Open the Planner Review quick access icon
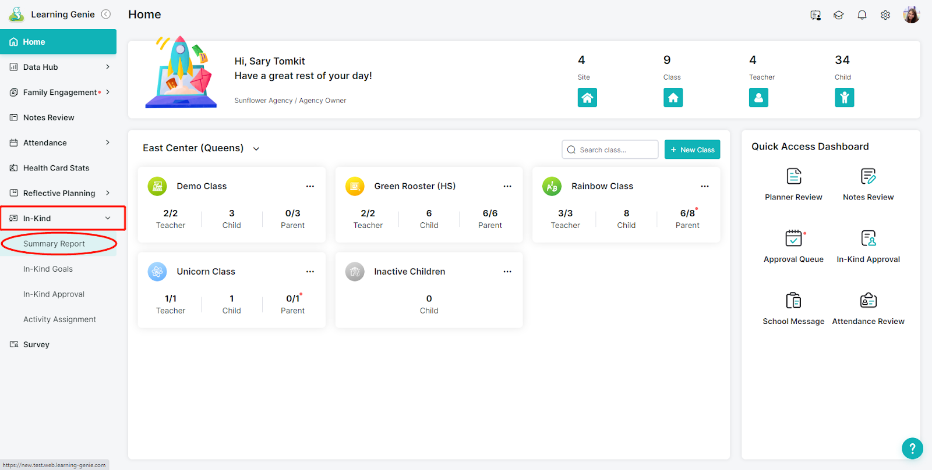Viewport: 932px width, 470px height. [793, 176]
